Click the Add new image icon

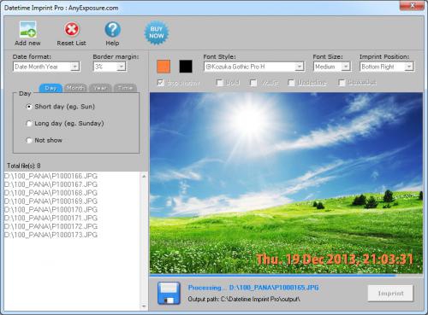click(x=28, y=30)
